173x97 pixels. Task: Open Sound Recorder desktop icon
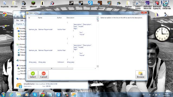point(166,16)
